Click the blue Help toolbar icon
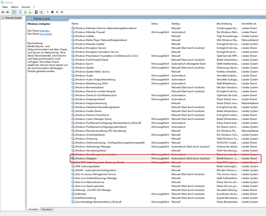The image size is (266, 216). [36, 12]
